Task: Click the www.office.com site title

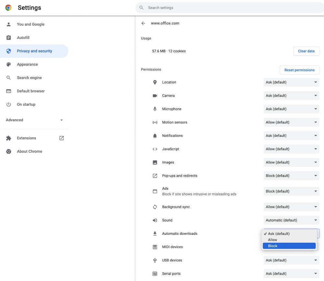Action: click(165, 23)
